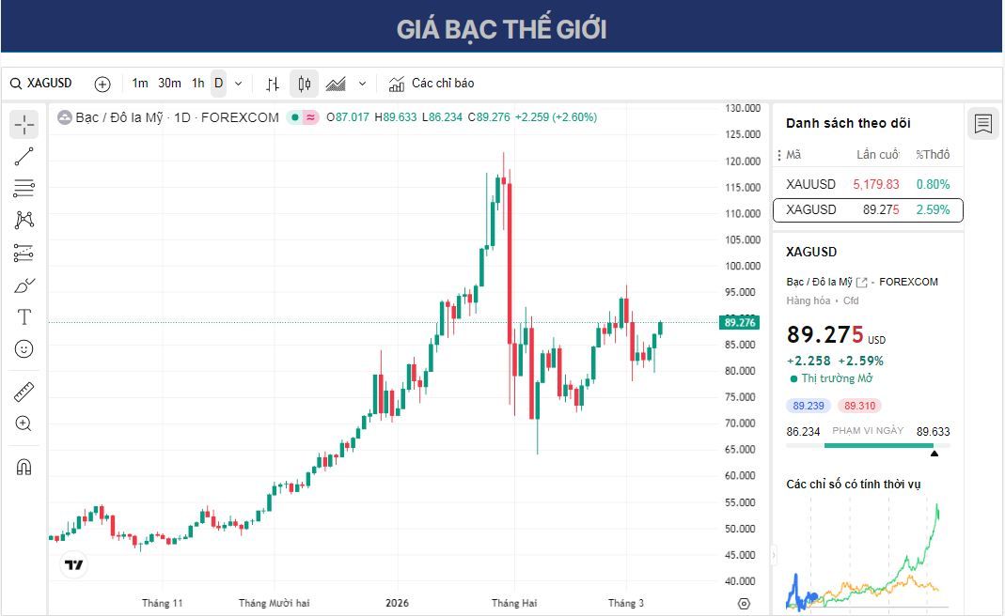Select the brush drawing tool
This screenshot has width=1005, height=616.
tap(24, 285)
